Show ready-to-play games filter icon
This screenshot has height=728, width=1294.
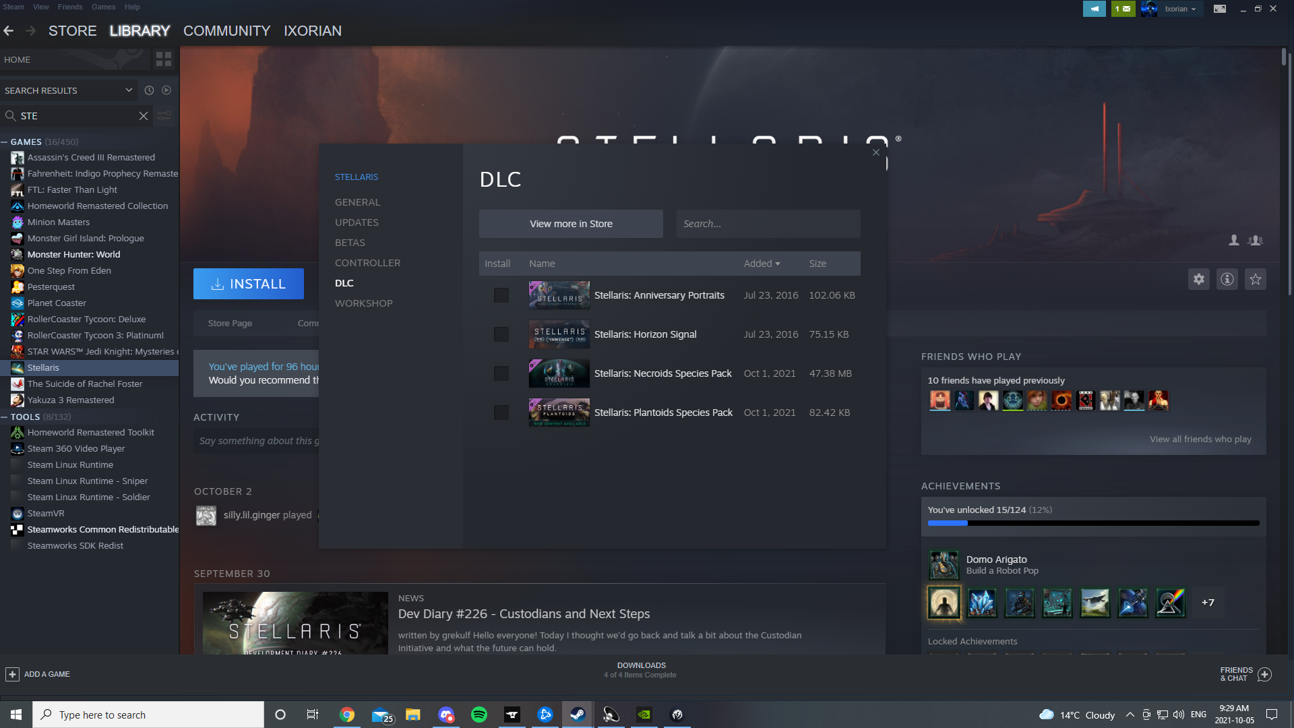[x=166, y=90]
